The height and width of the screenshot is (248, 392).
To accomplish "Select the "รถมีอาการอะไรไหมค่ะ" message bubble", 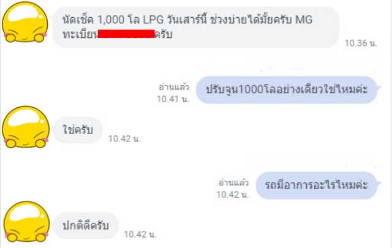I will click(x=317, y=186).
